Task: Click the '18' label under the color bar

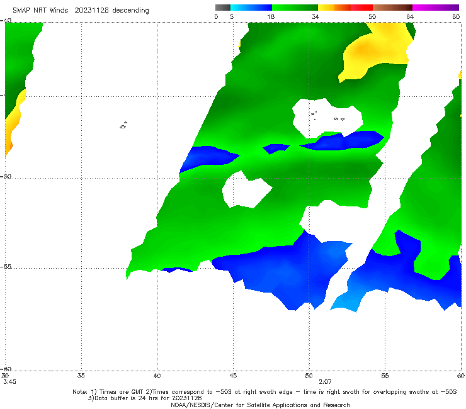Action: click(x=271, y=16)
